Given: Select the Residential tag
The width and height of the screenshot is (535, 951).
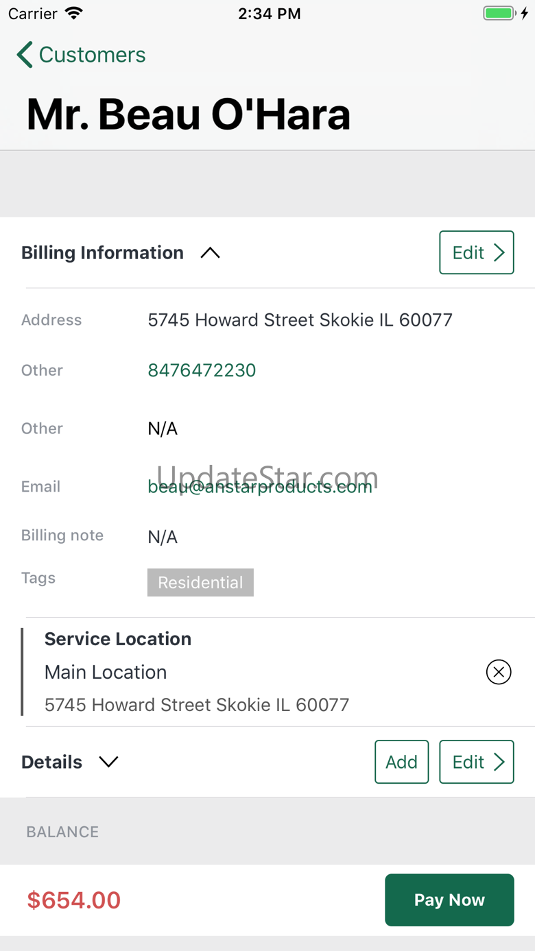Looking at the screenshot, I should 200,582.
